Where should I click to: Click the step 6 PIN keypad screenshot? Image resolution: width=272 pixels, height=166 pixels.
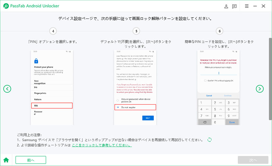click(218, 87)
